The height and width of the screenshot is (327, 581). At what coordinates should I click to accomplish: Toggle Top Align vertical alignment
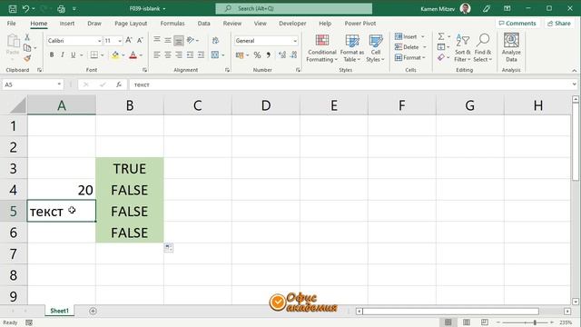click(x=157, y=40)
